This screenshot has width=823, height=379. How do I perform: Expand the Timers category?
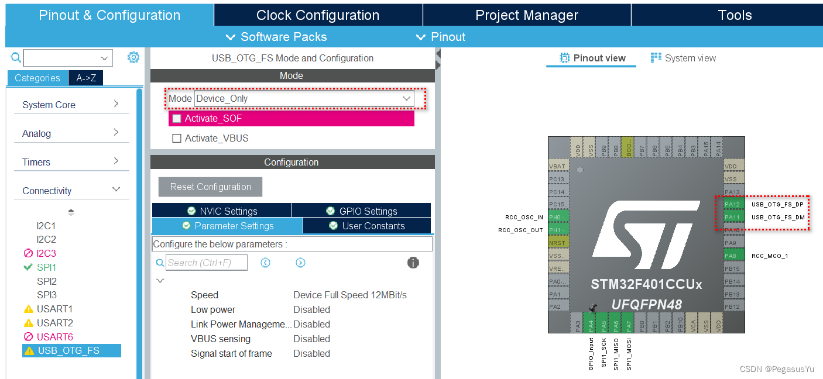71,162
